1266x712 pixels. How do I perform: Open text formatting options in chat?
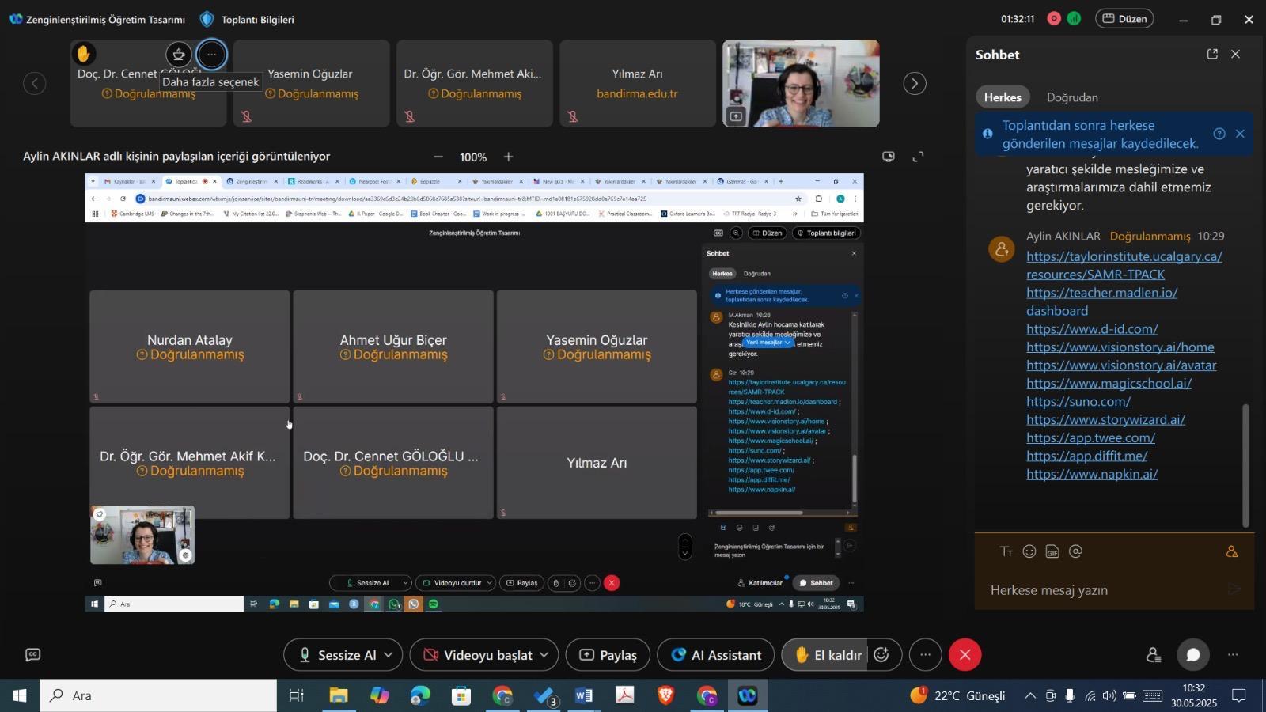1006,551
